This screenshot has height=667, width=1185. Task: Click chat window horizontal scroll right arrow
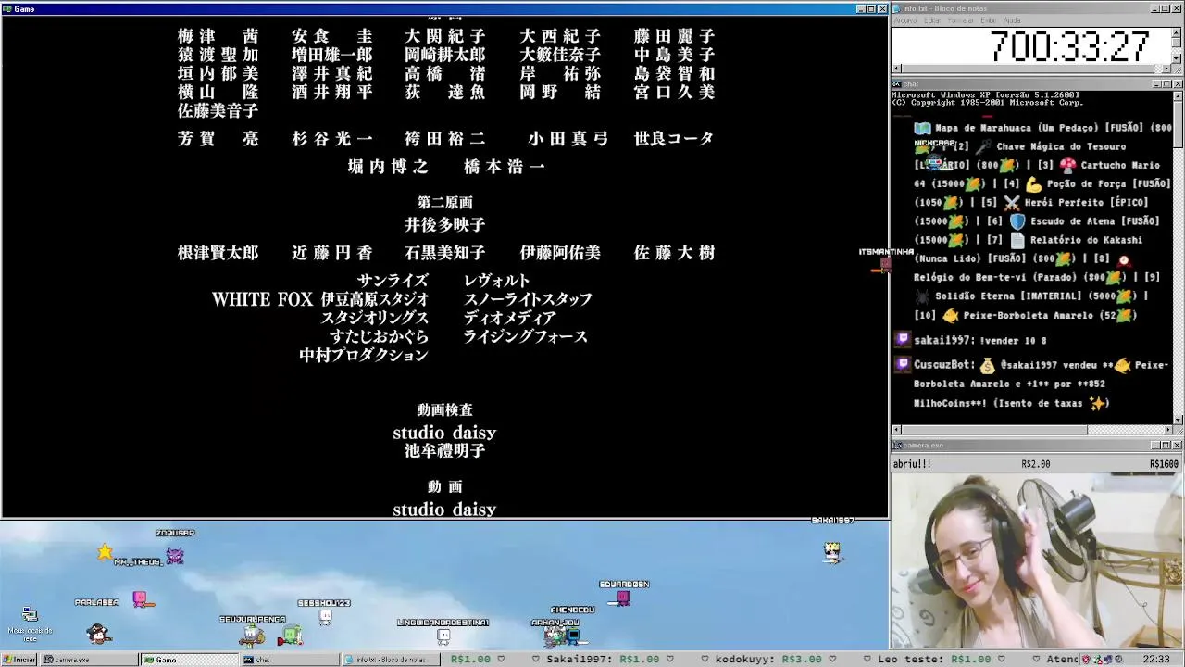[1167, 430]
